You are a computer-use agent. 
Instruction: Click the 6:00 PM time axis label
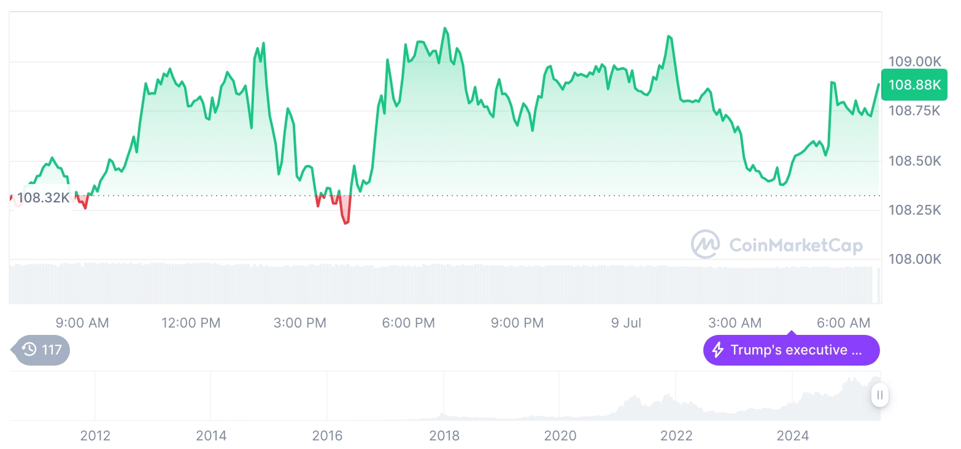[x=408, y=323]
